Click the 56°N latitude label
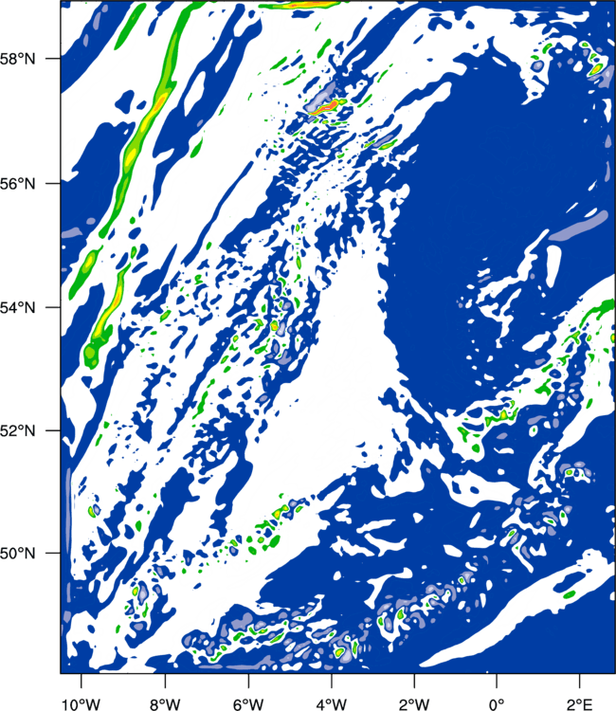The image size is (616, 711). click(x=17, y=184)
